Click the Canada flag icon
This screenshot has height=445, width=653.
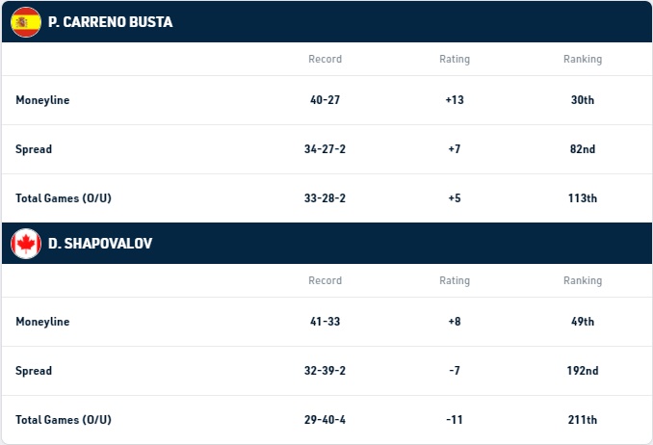coord(26,244)
